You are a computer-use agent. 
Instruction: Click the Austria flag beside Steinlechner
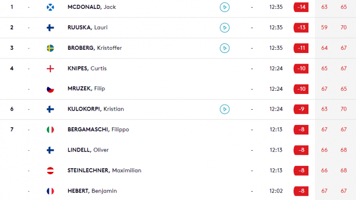coord(50,171)
